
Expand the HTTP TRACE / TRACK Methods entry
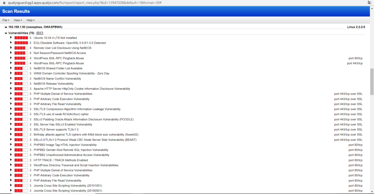coord(11,160)
